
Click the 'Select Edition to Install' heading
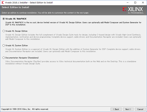coord(15,7)
